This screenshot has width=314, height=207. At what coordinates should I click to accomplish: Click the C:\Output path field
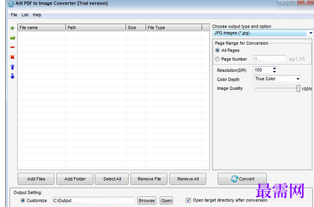[93, 200]
